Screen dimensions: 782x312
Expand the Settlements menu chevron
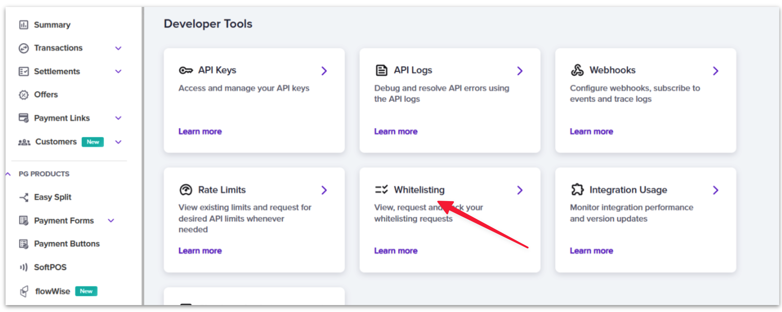coord(118,71)
